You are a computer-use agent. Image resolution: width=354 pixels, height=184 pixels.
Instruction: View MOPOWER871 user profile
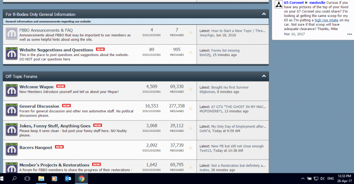[x=211, y=111]
